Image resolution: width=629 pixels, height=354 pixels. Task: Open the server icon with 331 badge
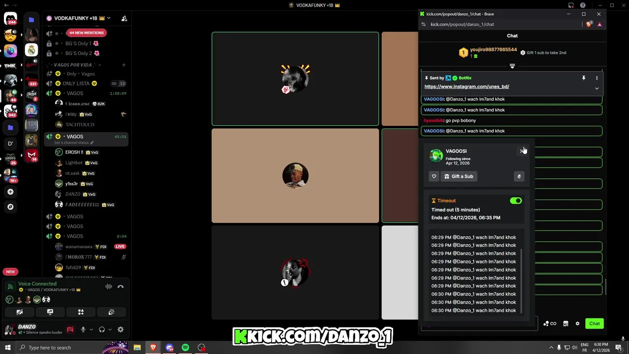(x=31, y=81)
